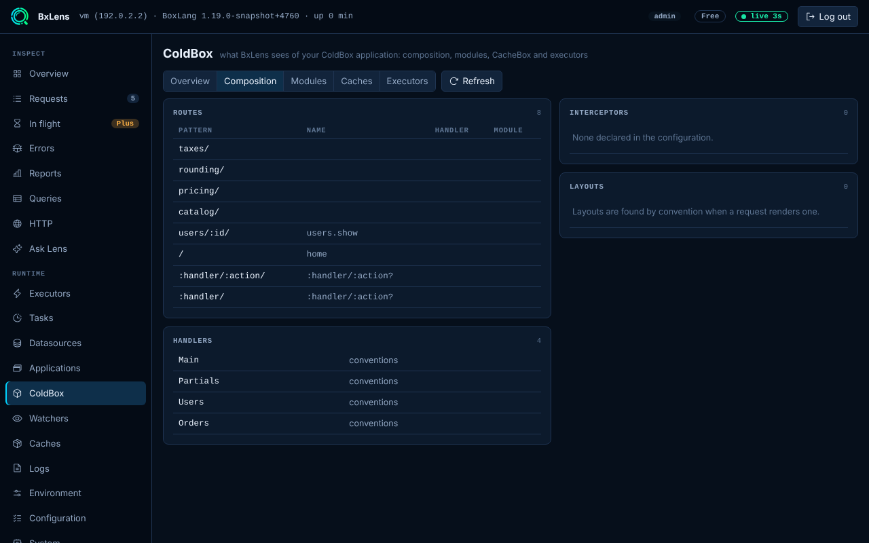This screenshot has width=869, height=543.
Task: Switch to the Overview tab
Action: click(x=190, y=81)
